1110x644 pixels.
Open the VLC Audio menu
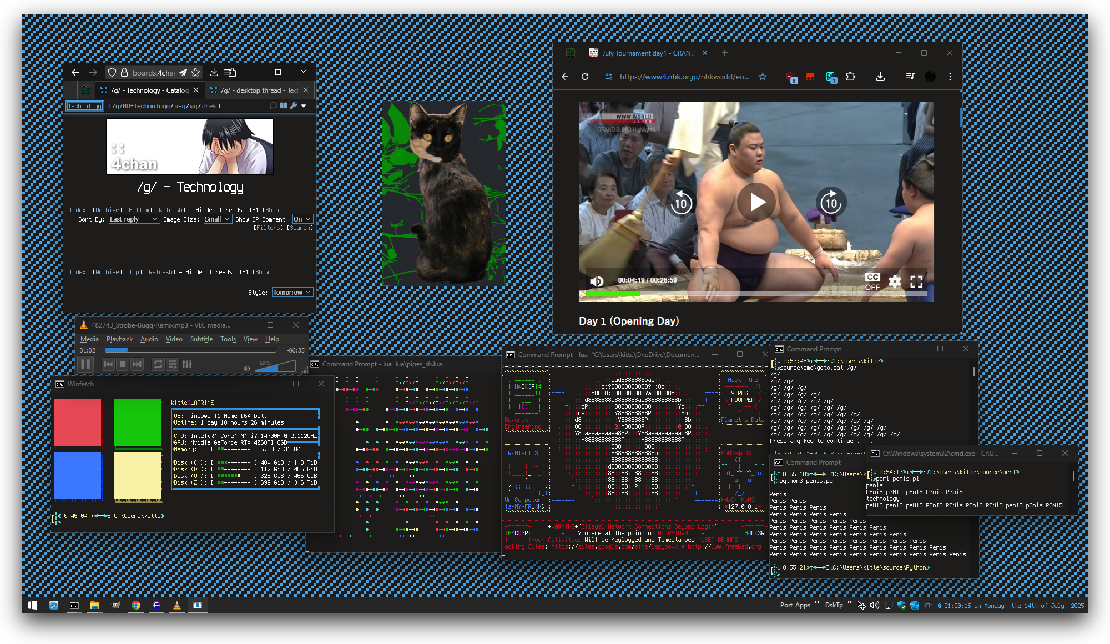point(149,339)
